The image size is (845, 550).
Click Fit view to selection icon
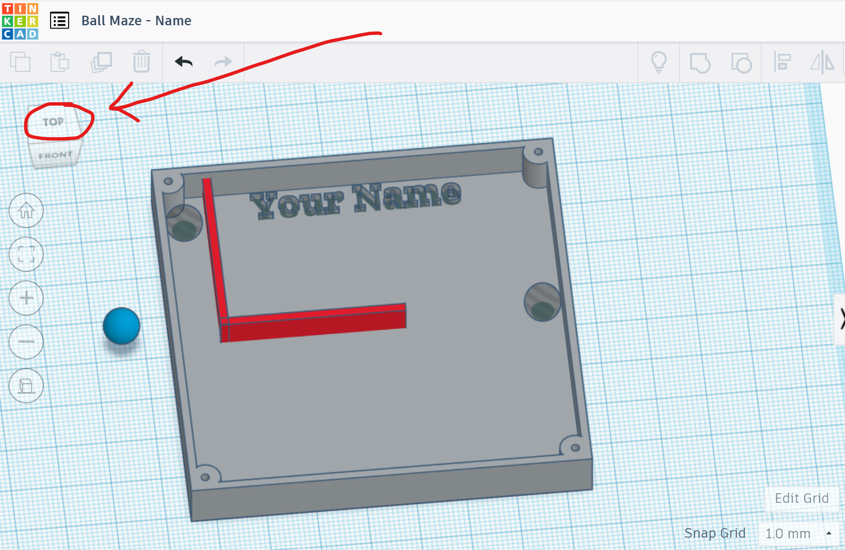click(26, 254)
